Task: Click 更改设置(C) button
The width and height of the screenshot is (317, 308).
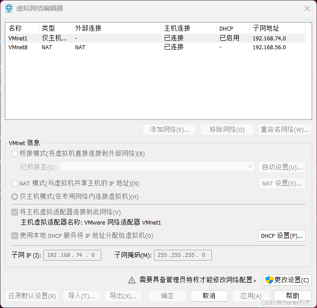Action: coord(287,280)
